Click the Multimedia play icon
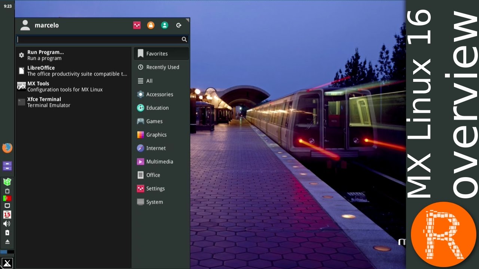This screenshot has width=479, height=269. tap(140, 162)
